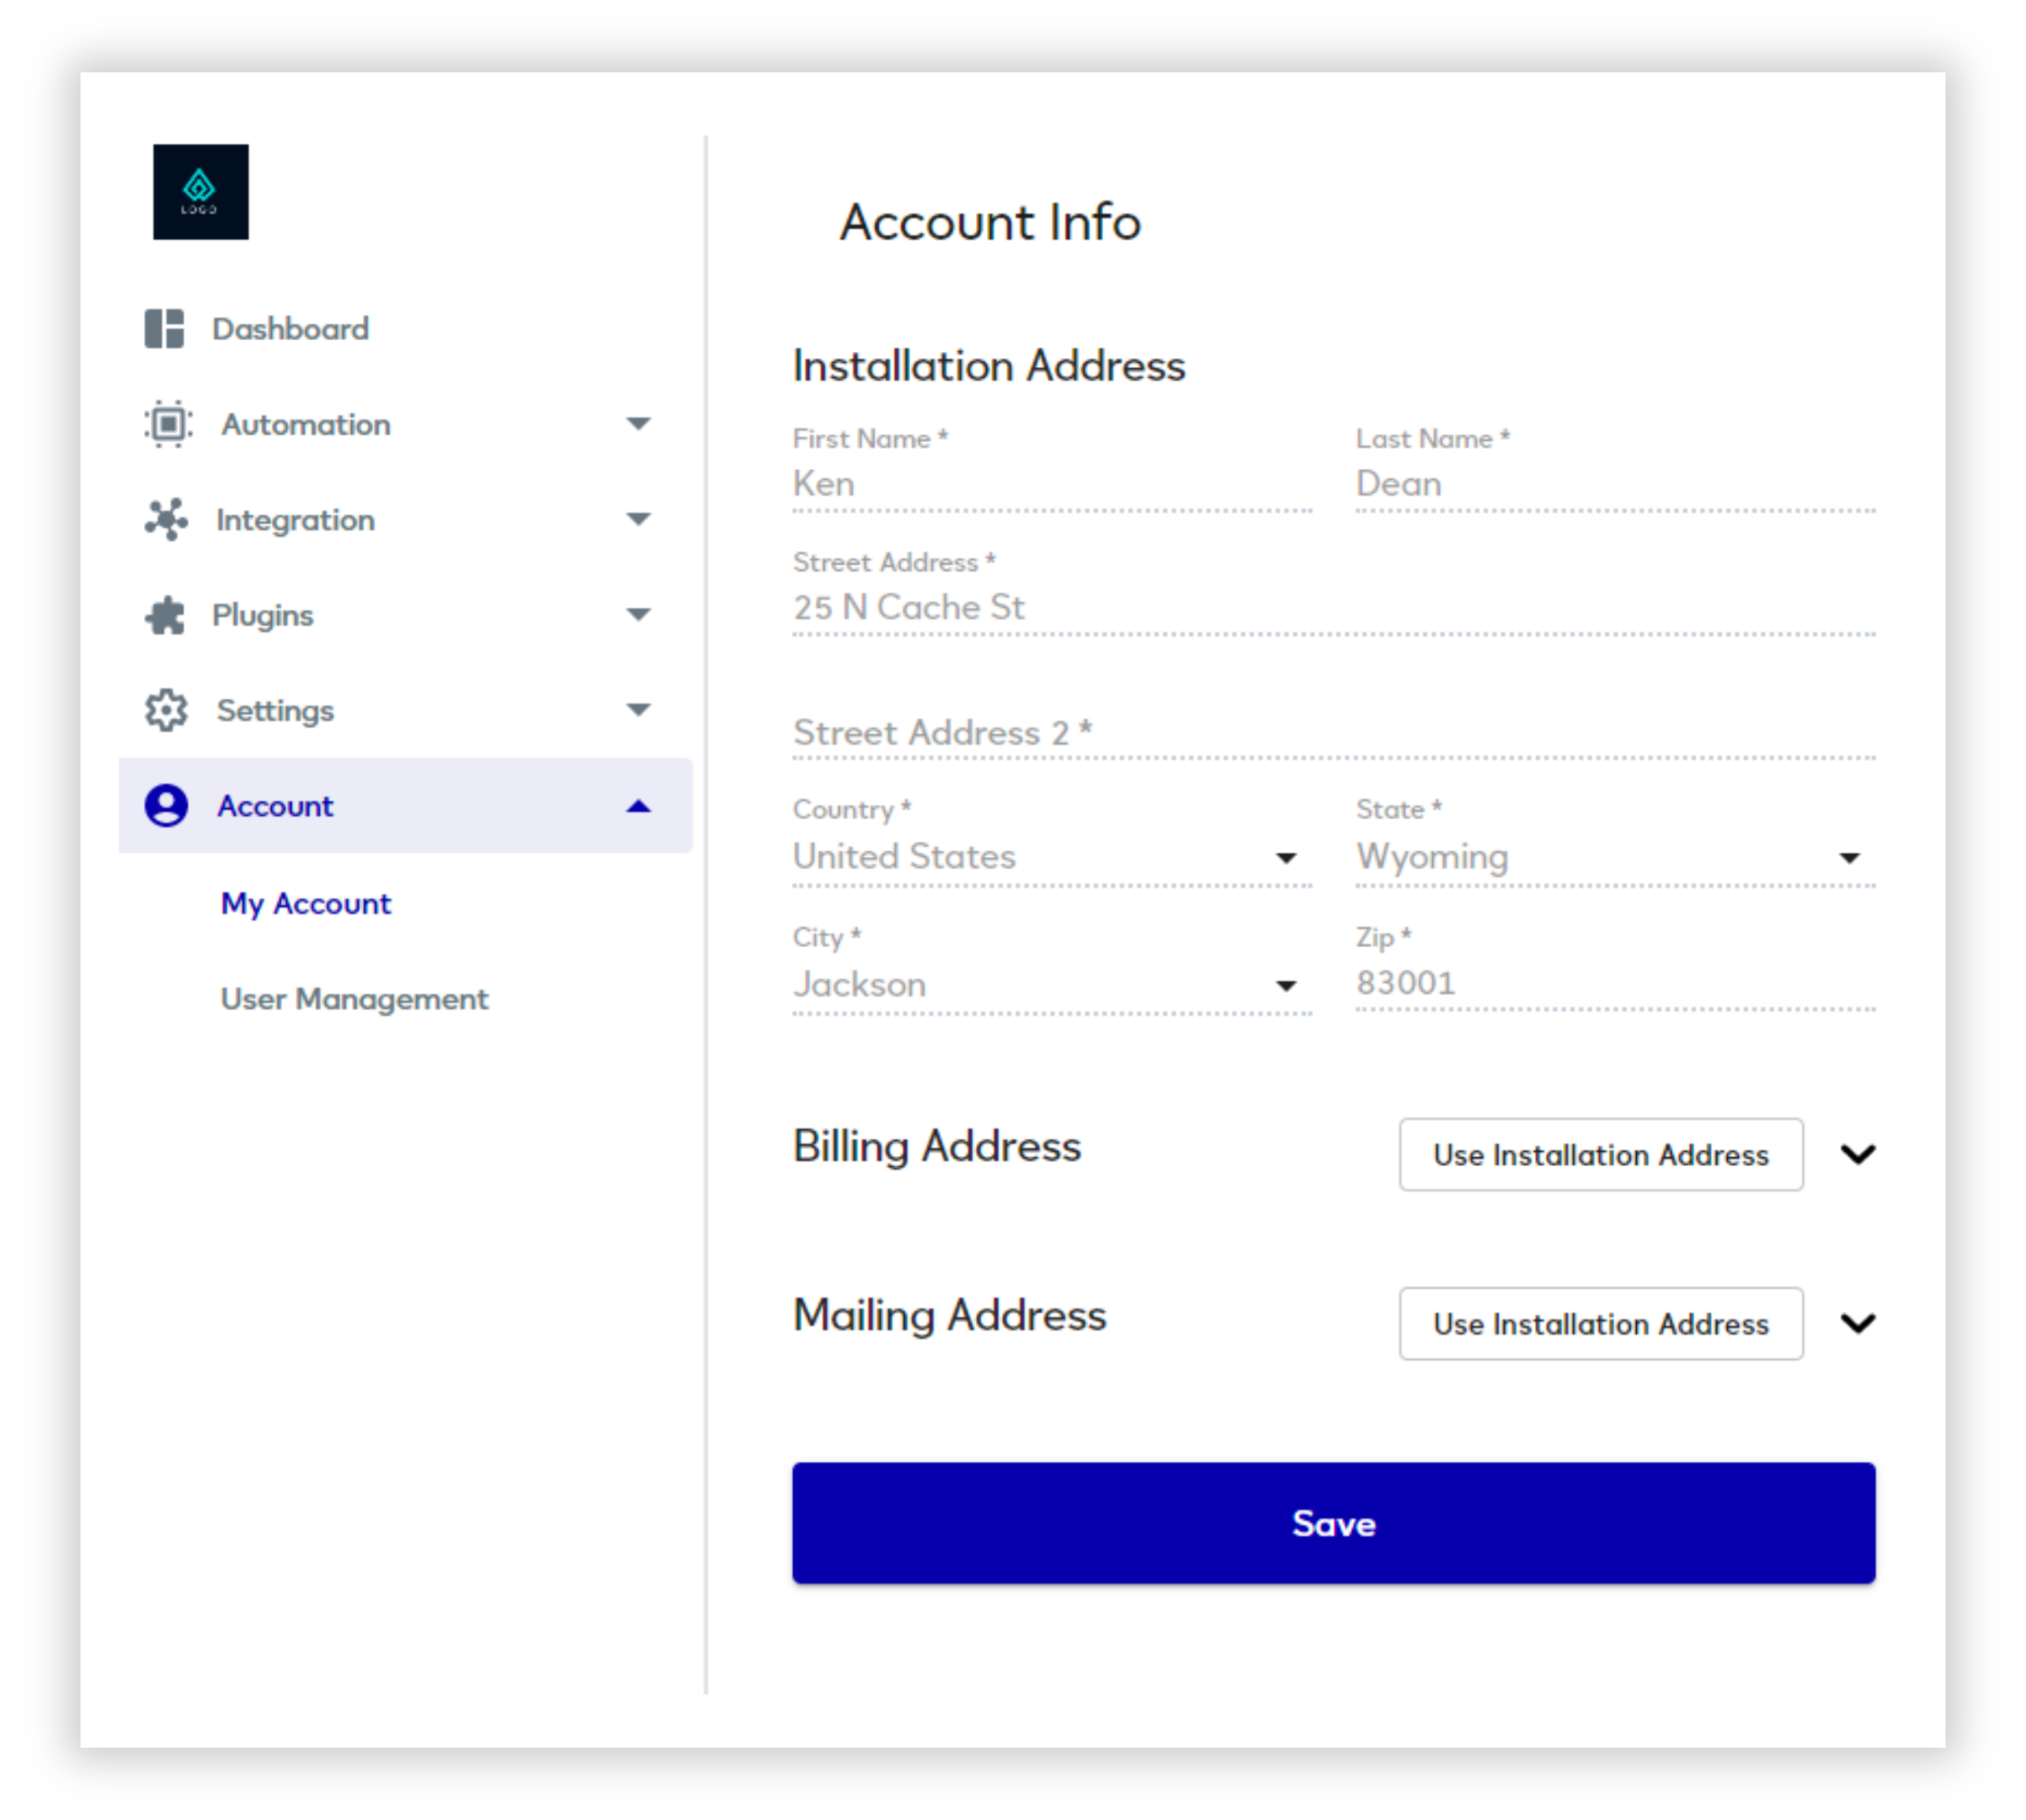This screenshot has width=2026, height=1820.
Task: Expand the Settings submenu arrow
Action: pyautogui.click(x=638, y=709)
